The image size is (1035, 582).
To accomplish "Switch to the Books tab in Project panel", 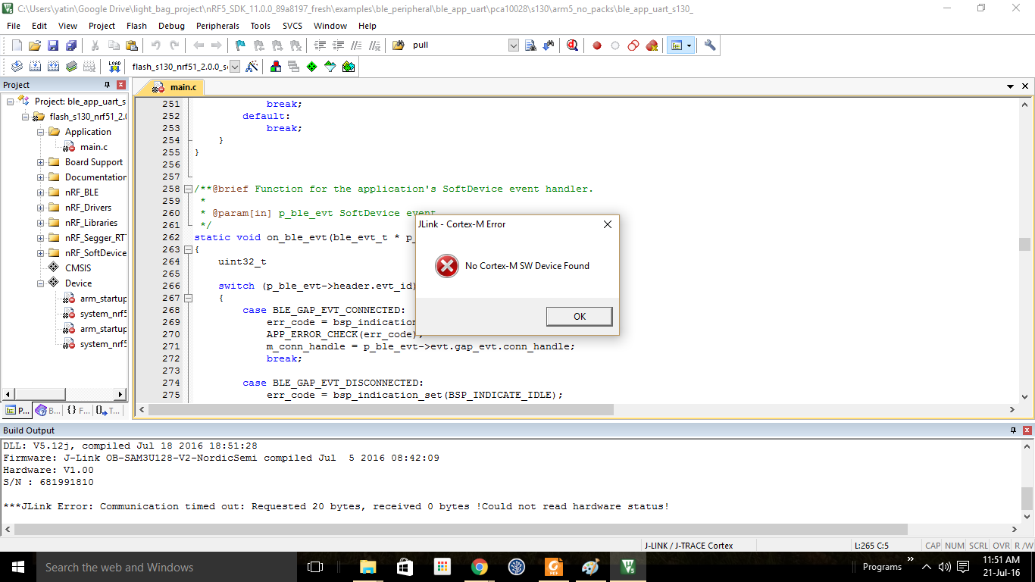I will [x=48, y=410].
